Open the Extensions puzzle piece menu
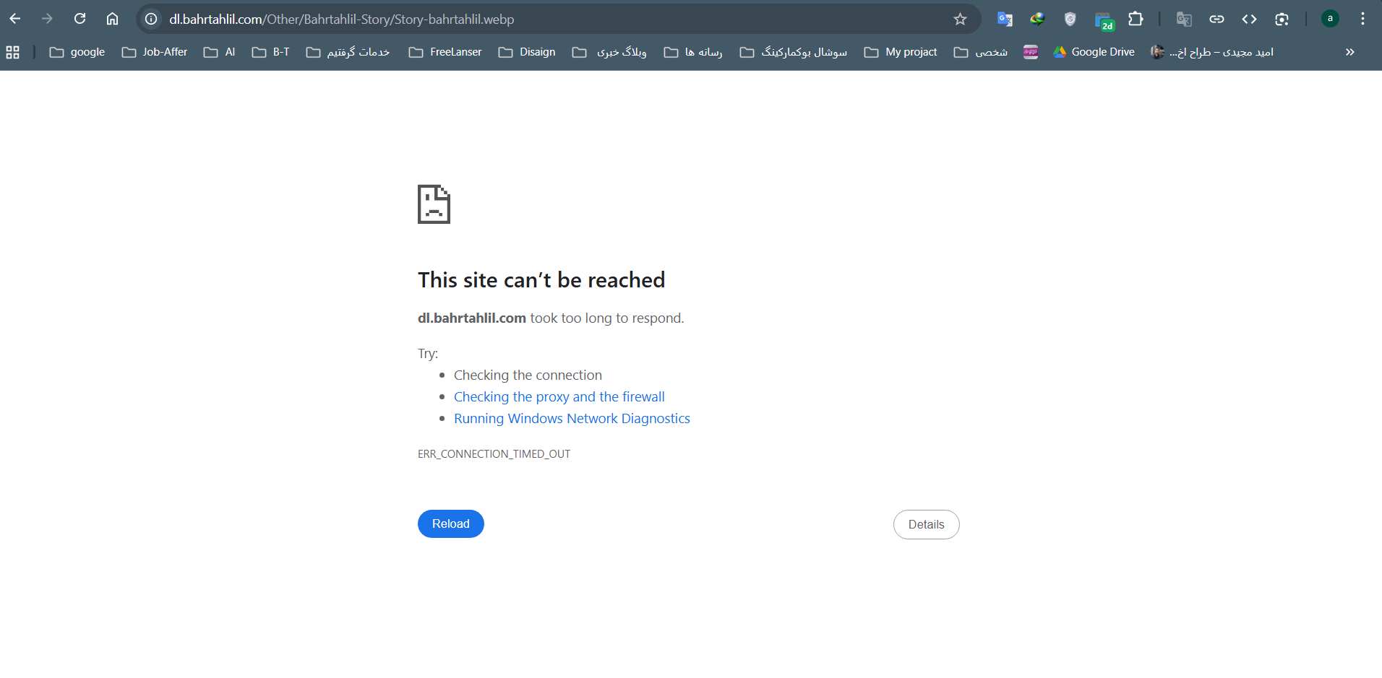The height and width of the screenshot is (678, 1382). tap(1136, 19)
